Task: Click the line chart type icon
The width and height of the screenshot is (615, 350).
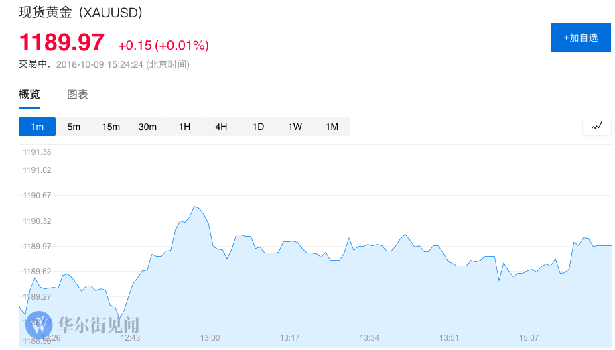Action: point(597,126)
